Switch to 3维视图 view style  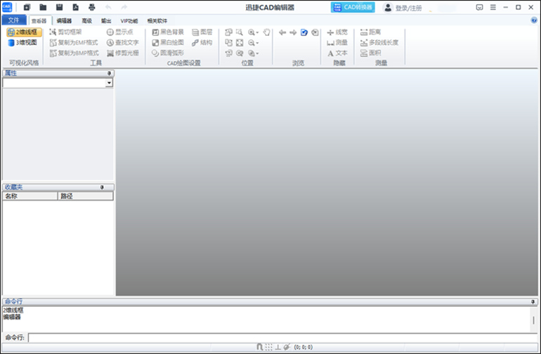(x=22, y=42)
